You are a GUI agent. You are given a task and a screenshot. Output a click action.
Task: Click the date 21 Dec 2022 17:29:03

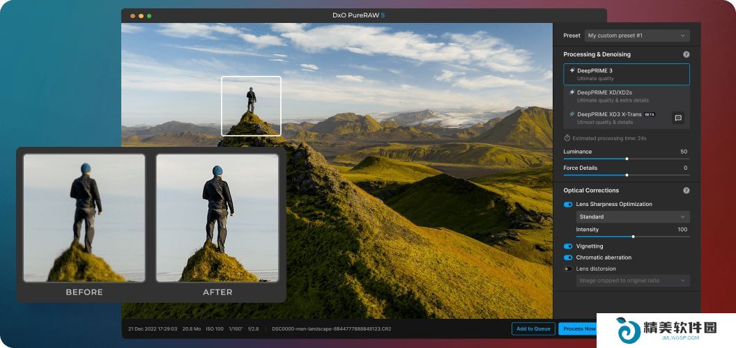click(153, 329)
